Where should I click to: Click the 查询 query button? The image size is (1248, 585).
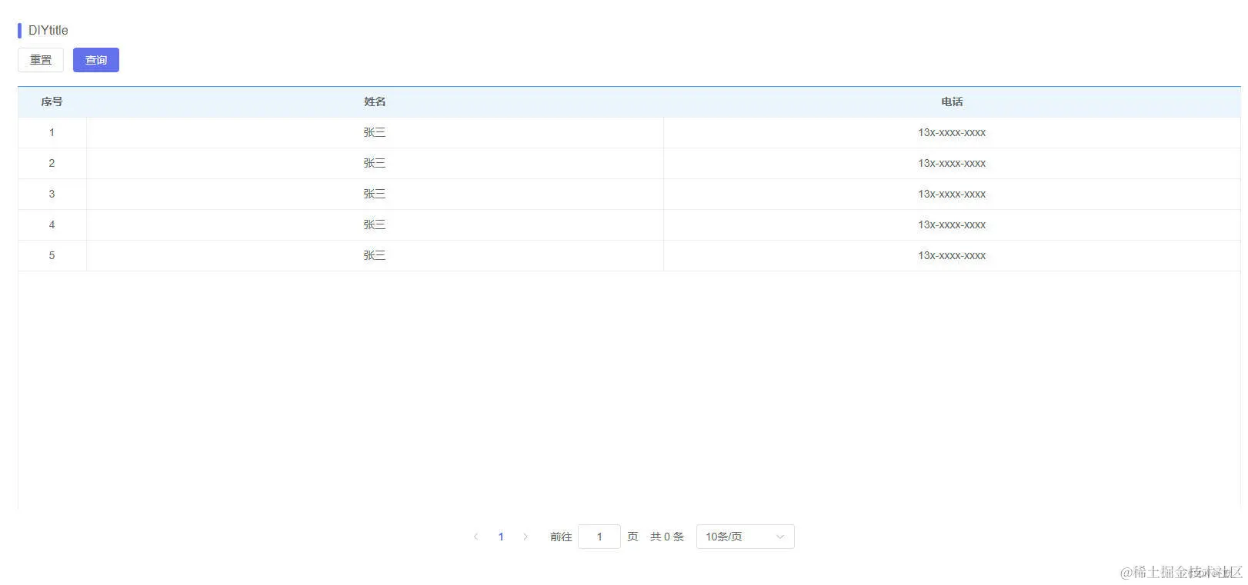tap(96, 60)
